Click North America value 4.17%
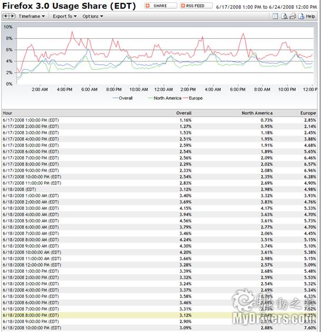The width and height of the screenshot is (323, 332). point(267,208)
